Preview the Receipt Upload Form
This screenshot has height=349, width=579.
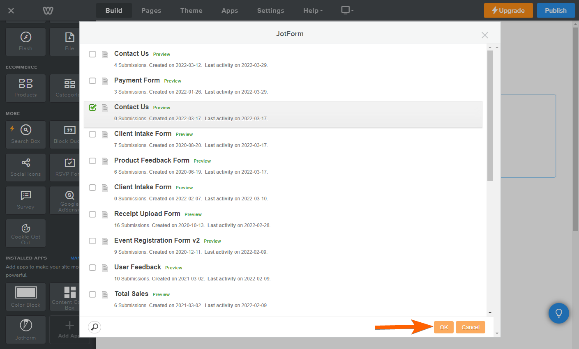pos(193,214)
